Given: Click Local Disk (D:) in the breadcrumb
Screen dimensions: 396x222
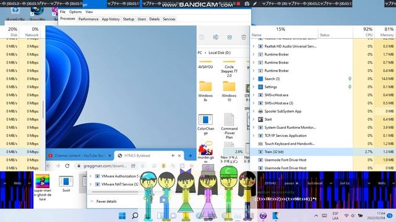Looking at the screenshot, I should coord(220,53).
